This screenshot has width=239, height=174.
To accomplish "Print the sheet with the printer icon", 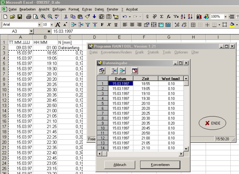I will tap(28, 17).
